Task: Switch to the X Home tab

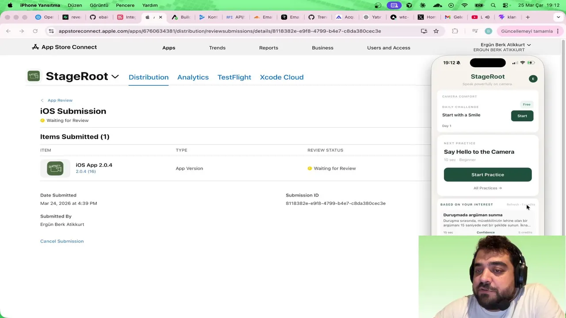Action: pyautogui.click(x=427, y=17)
